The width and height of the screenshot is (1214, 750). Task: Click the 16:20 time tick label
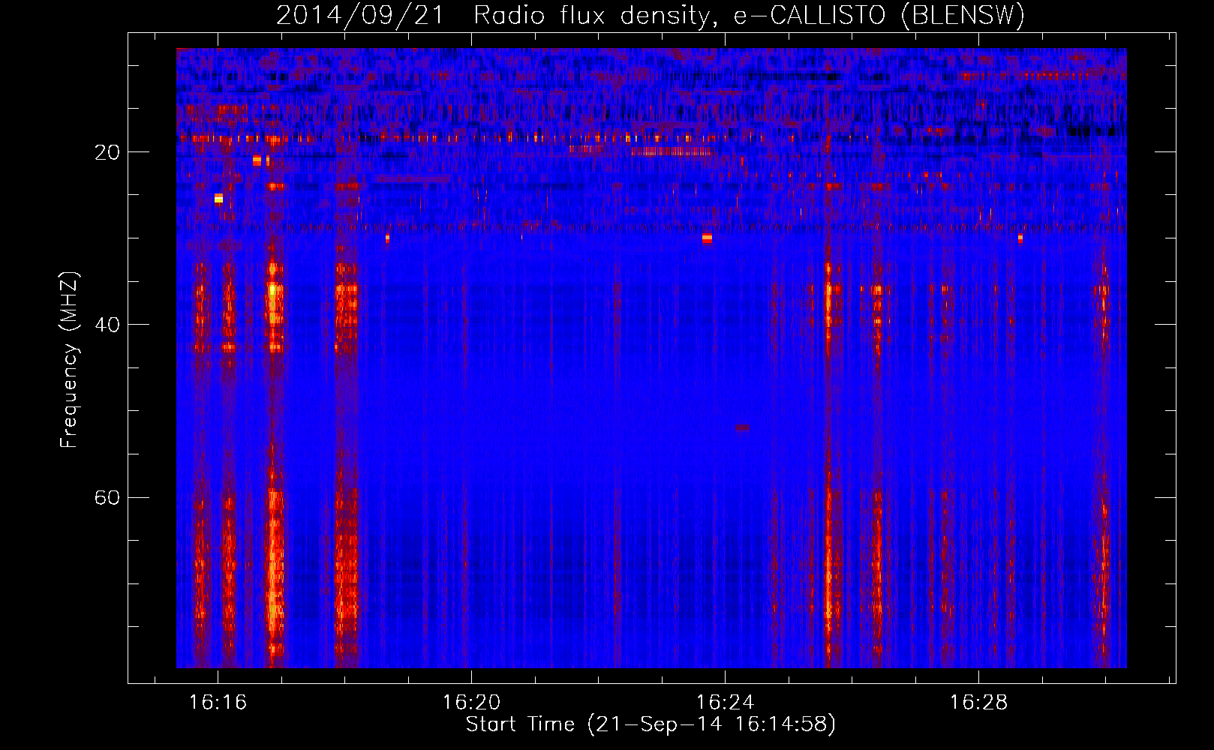[x=471, y=703]
